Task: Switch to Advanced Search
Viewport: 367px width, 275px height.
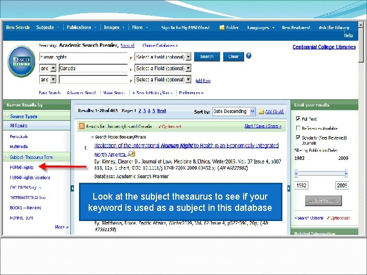Action: pyautogui.click(x=82, y=93)
